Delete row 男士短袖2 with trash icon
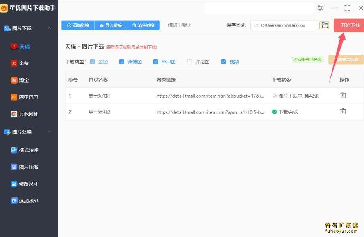Image resolution: width=364 pixels, height=237 pixels. pos(343,111)
